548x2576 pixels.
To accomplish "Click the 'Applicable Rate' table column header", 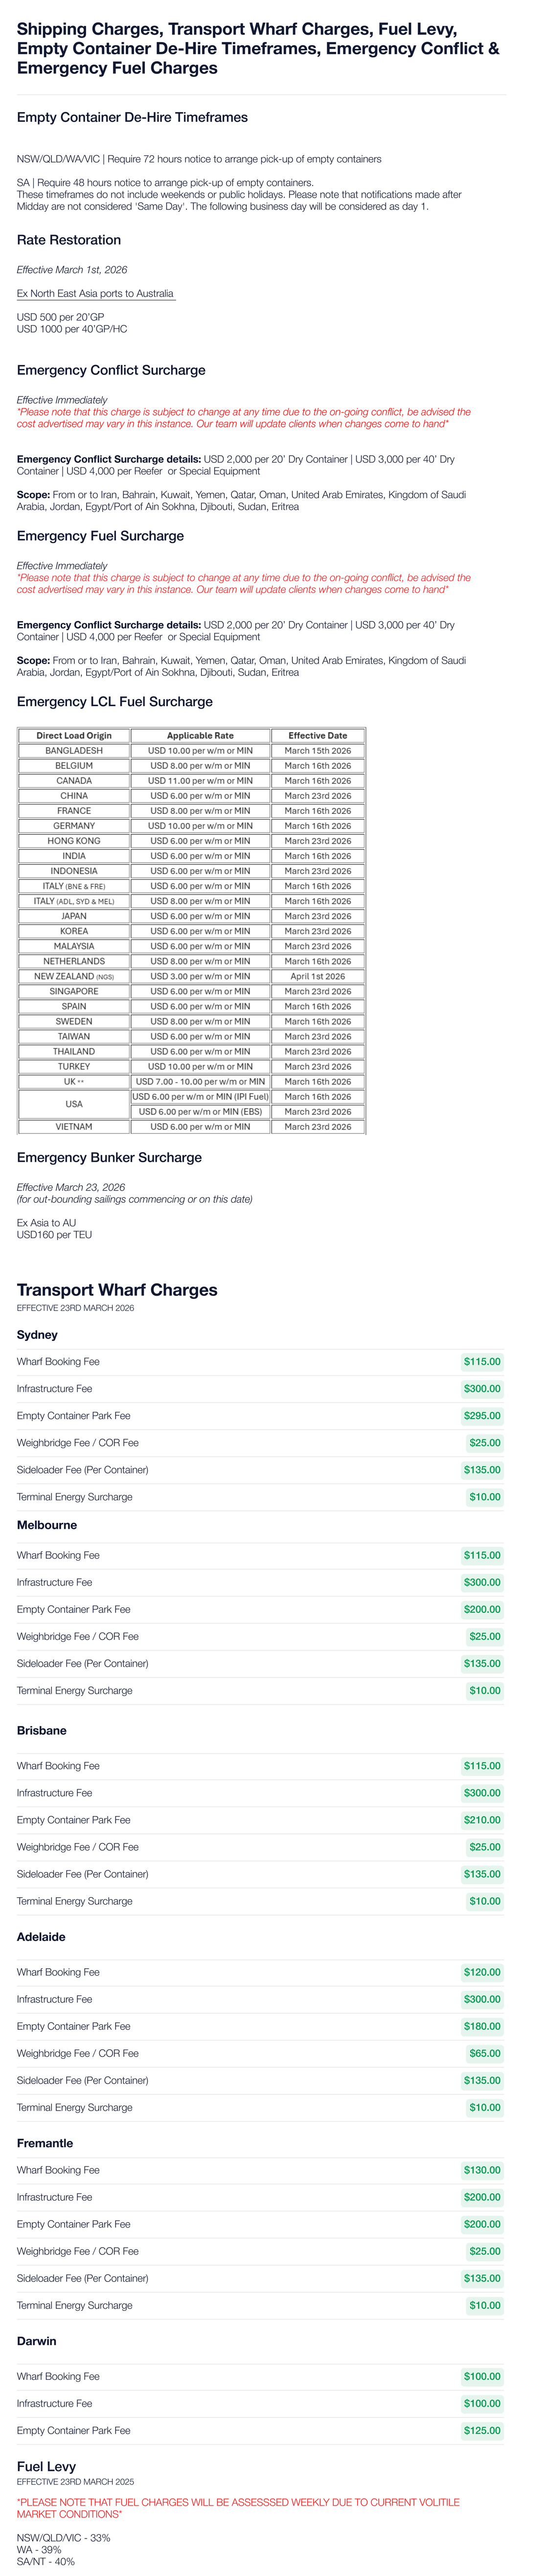I will (200, 735).
